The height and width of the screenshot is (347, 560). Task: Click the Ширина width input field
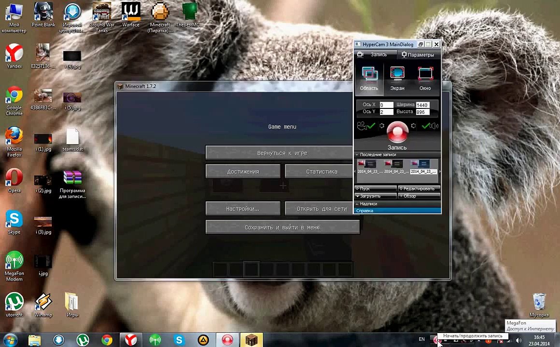click(x=422, y=105)
